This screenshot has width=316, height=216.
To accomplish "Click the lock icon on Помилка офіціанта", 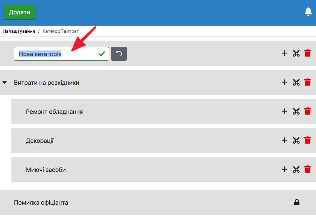I will click(x=297, y=202).
